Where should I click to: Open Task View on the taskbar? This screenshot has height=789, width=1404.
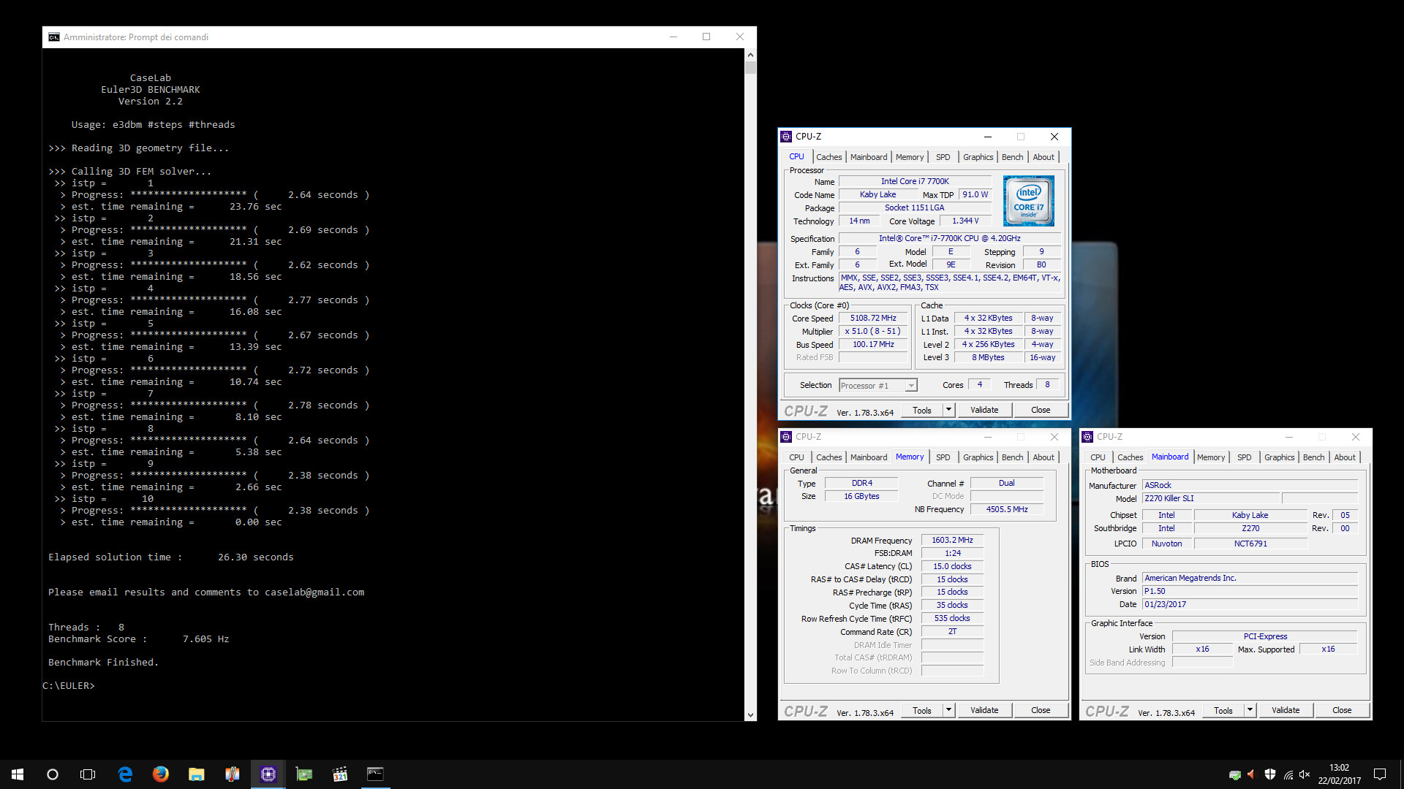click(88, 774)
